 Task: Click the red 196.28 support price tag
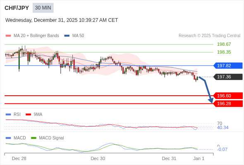tap(228, 104)
